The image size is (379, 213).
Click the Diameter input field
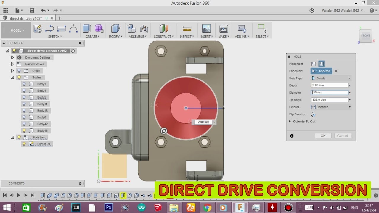pyautogui.click(x=330, y=93)
